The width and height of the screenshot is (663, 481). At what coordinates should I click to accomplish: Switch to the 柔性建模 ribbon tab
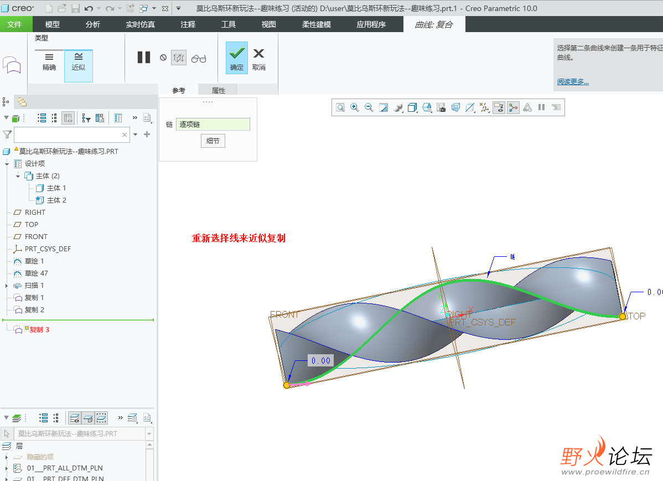click(316, 24)
